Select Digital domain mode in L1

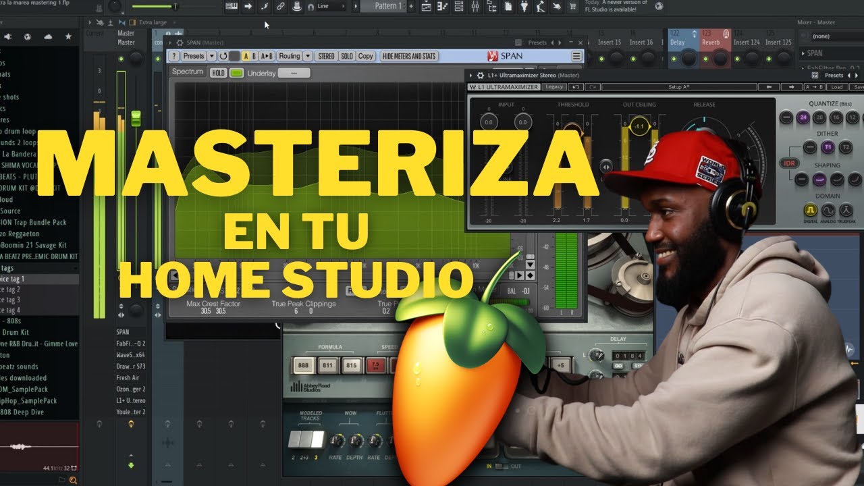[x=810, y=211]
